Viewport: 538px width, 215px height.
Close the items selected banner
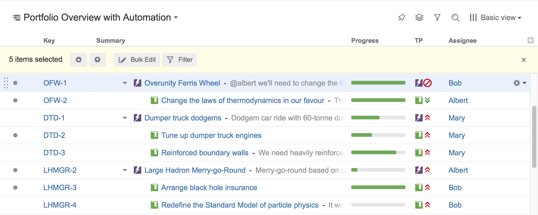(523, 60)
